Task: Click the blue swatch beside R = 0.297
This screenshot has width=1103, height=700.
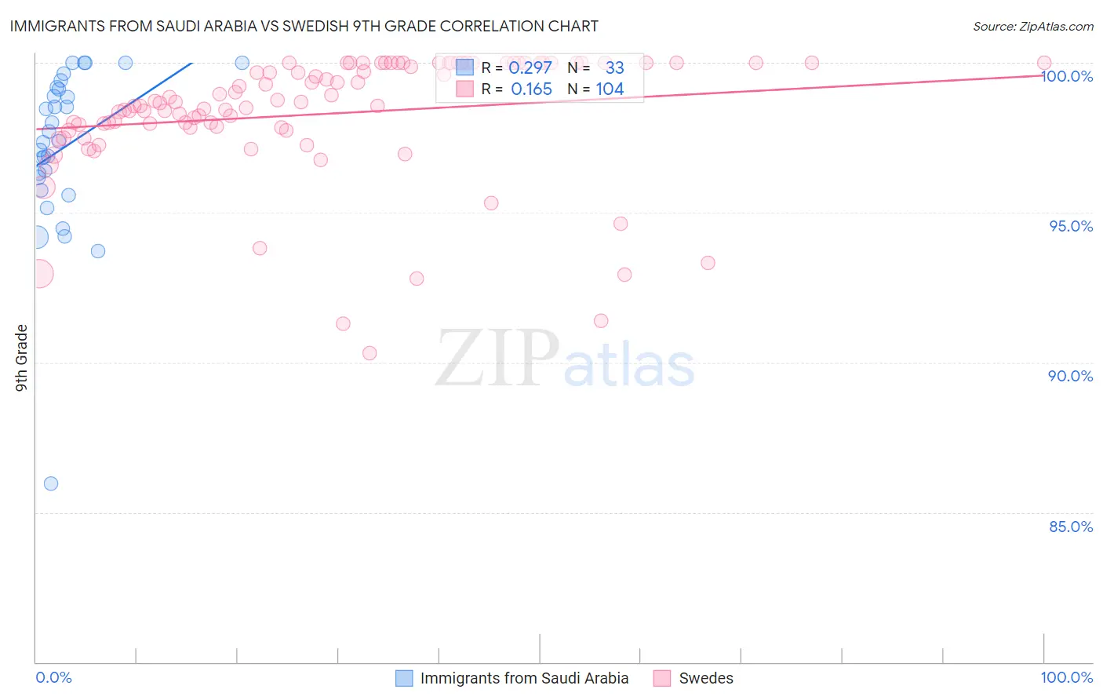Action: [x=465, y=67]
